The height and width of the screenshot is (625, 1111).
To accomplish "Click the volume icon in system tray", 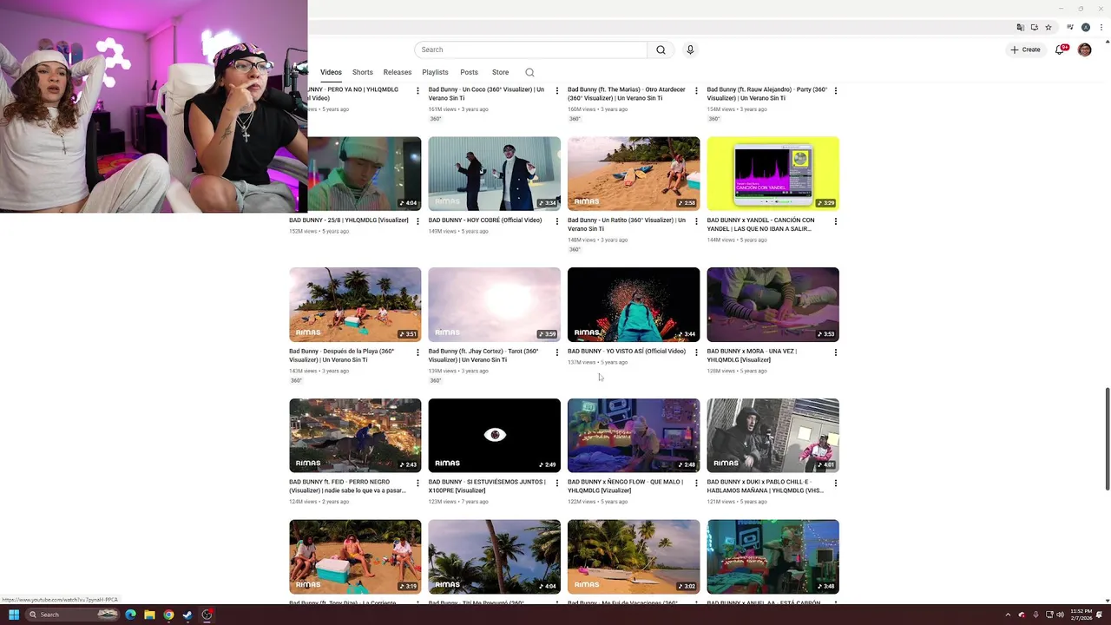I will pyautogui.click(x=1060, y=615).
